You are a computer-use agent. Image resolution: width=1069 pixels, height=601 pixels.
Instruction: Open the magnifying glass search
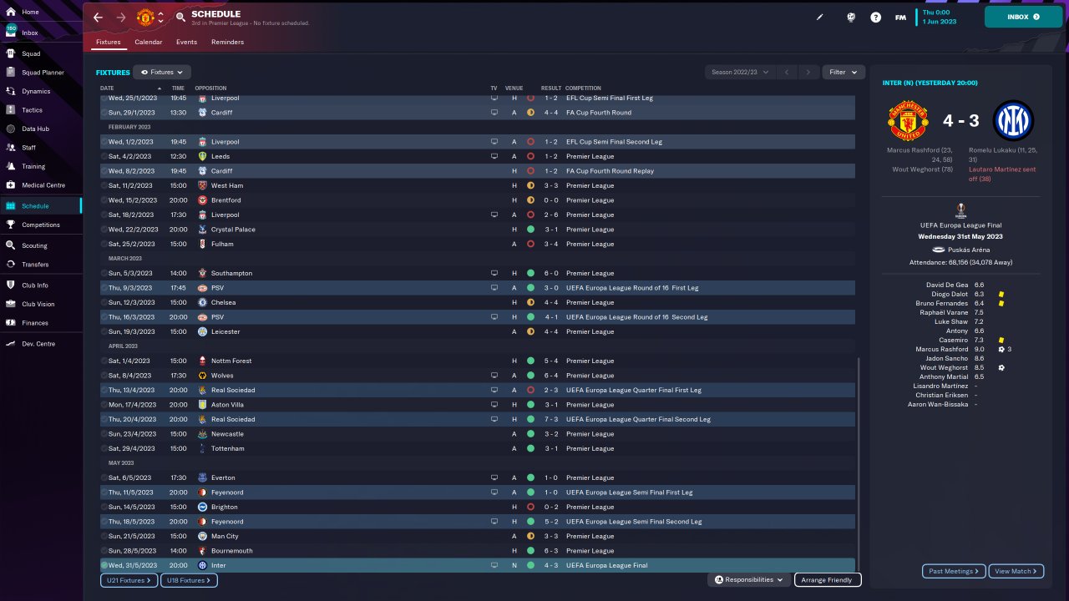(x=181, y=18)
